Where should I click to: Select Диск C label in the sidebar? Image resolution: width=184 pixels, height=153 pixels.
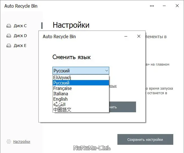point(20,26)
